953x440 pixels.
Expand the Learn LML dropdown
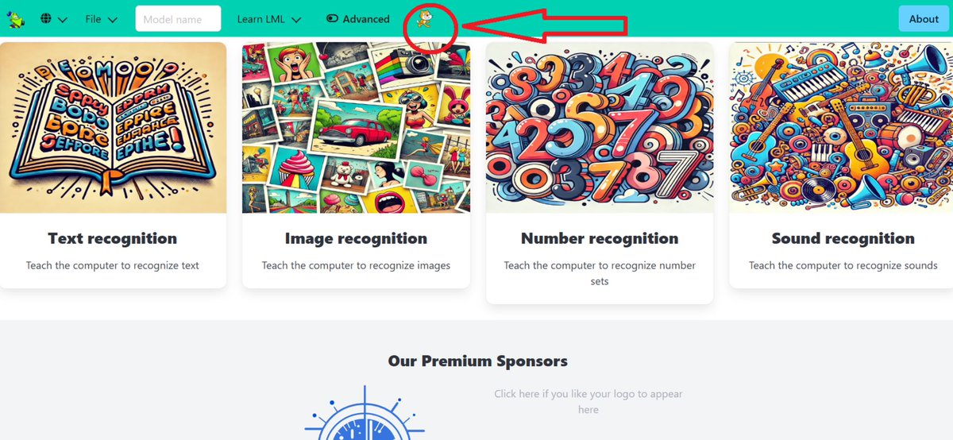pyautogui.click(x=269, y=19)
